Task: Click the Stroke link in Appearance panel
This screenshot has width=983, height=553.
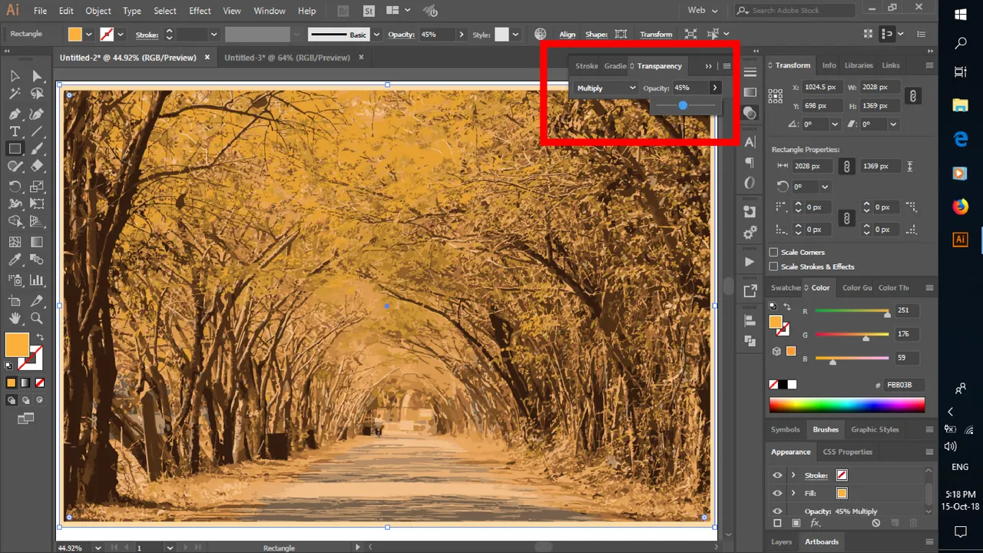Action: 816,475
